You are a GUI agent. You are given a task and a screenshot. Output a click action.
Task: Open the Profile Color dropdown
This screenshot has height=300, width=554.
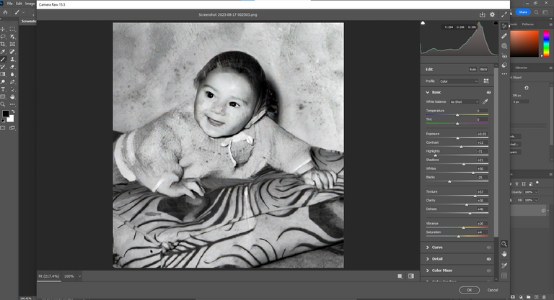tap(459, 81)
